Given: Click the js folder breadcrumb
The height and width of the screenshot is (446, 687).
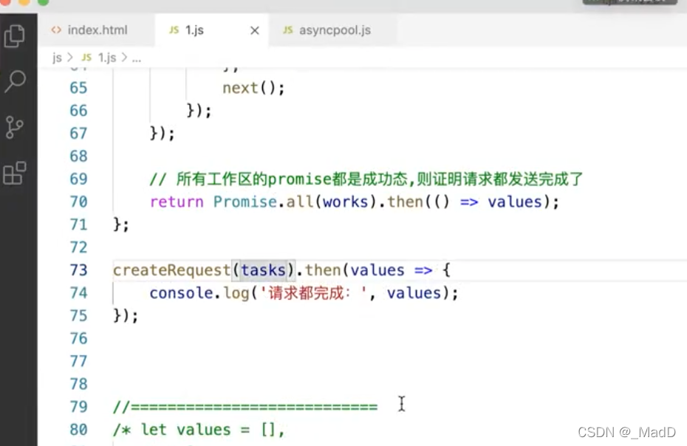Looking at the screenshot, I should point(57,58).
